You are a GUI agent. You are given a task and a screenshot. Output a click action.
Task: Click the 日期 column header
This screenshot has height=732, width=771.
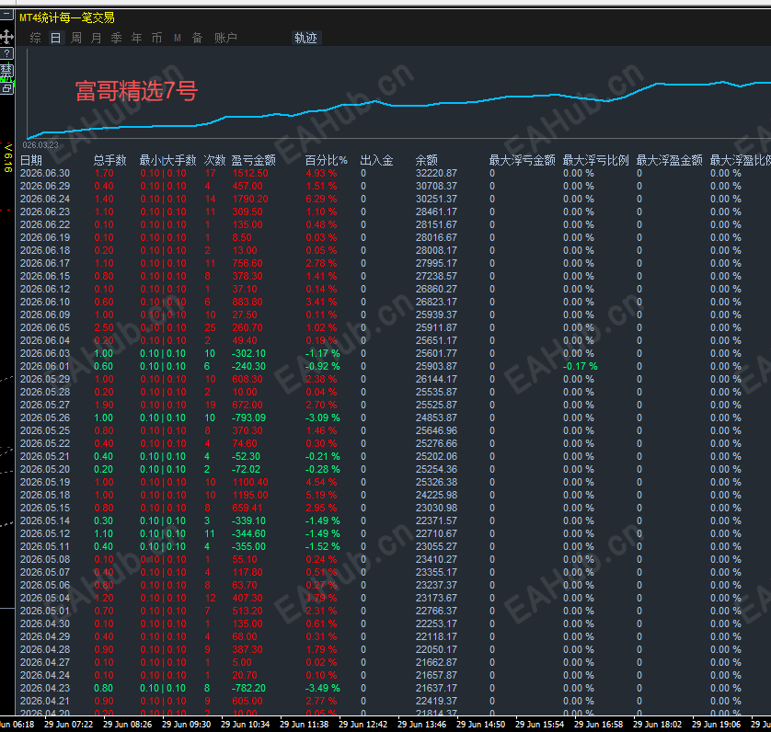click(x=31, y=160)
